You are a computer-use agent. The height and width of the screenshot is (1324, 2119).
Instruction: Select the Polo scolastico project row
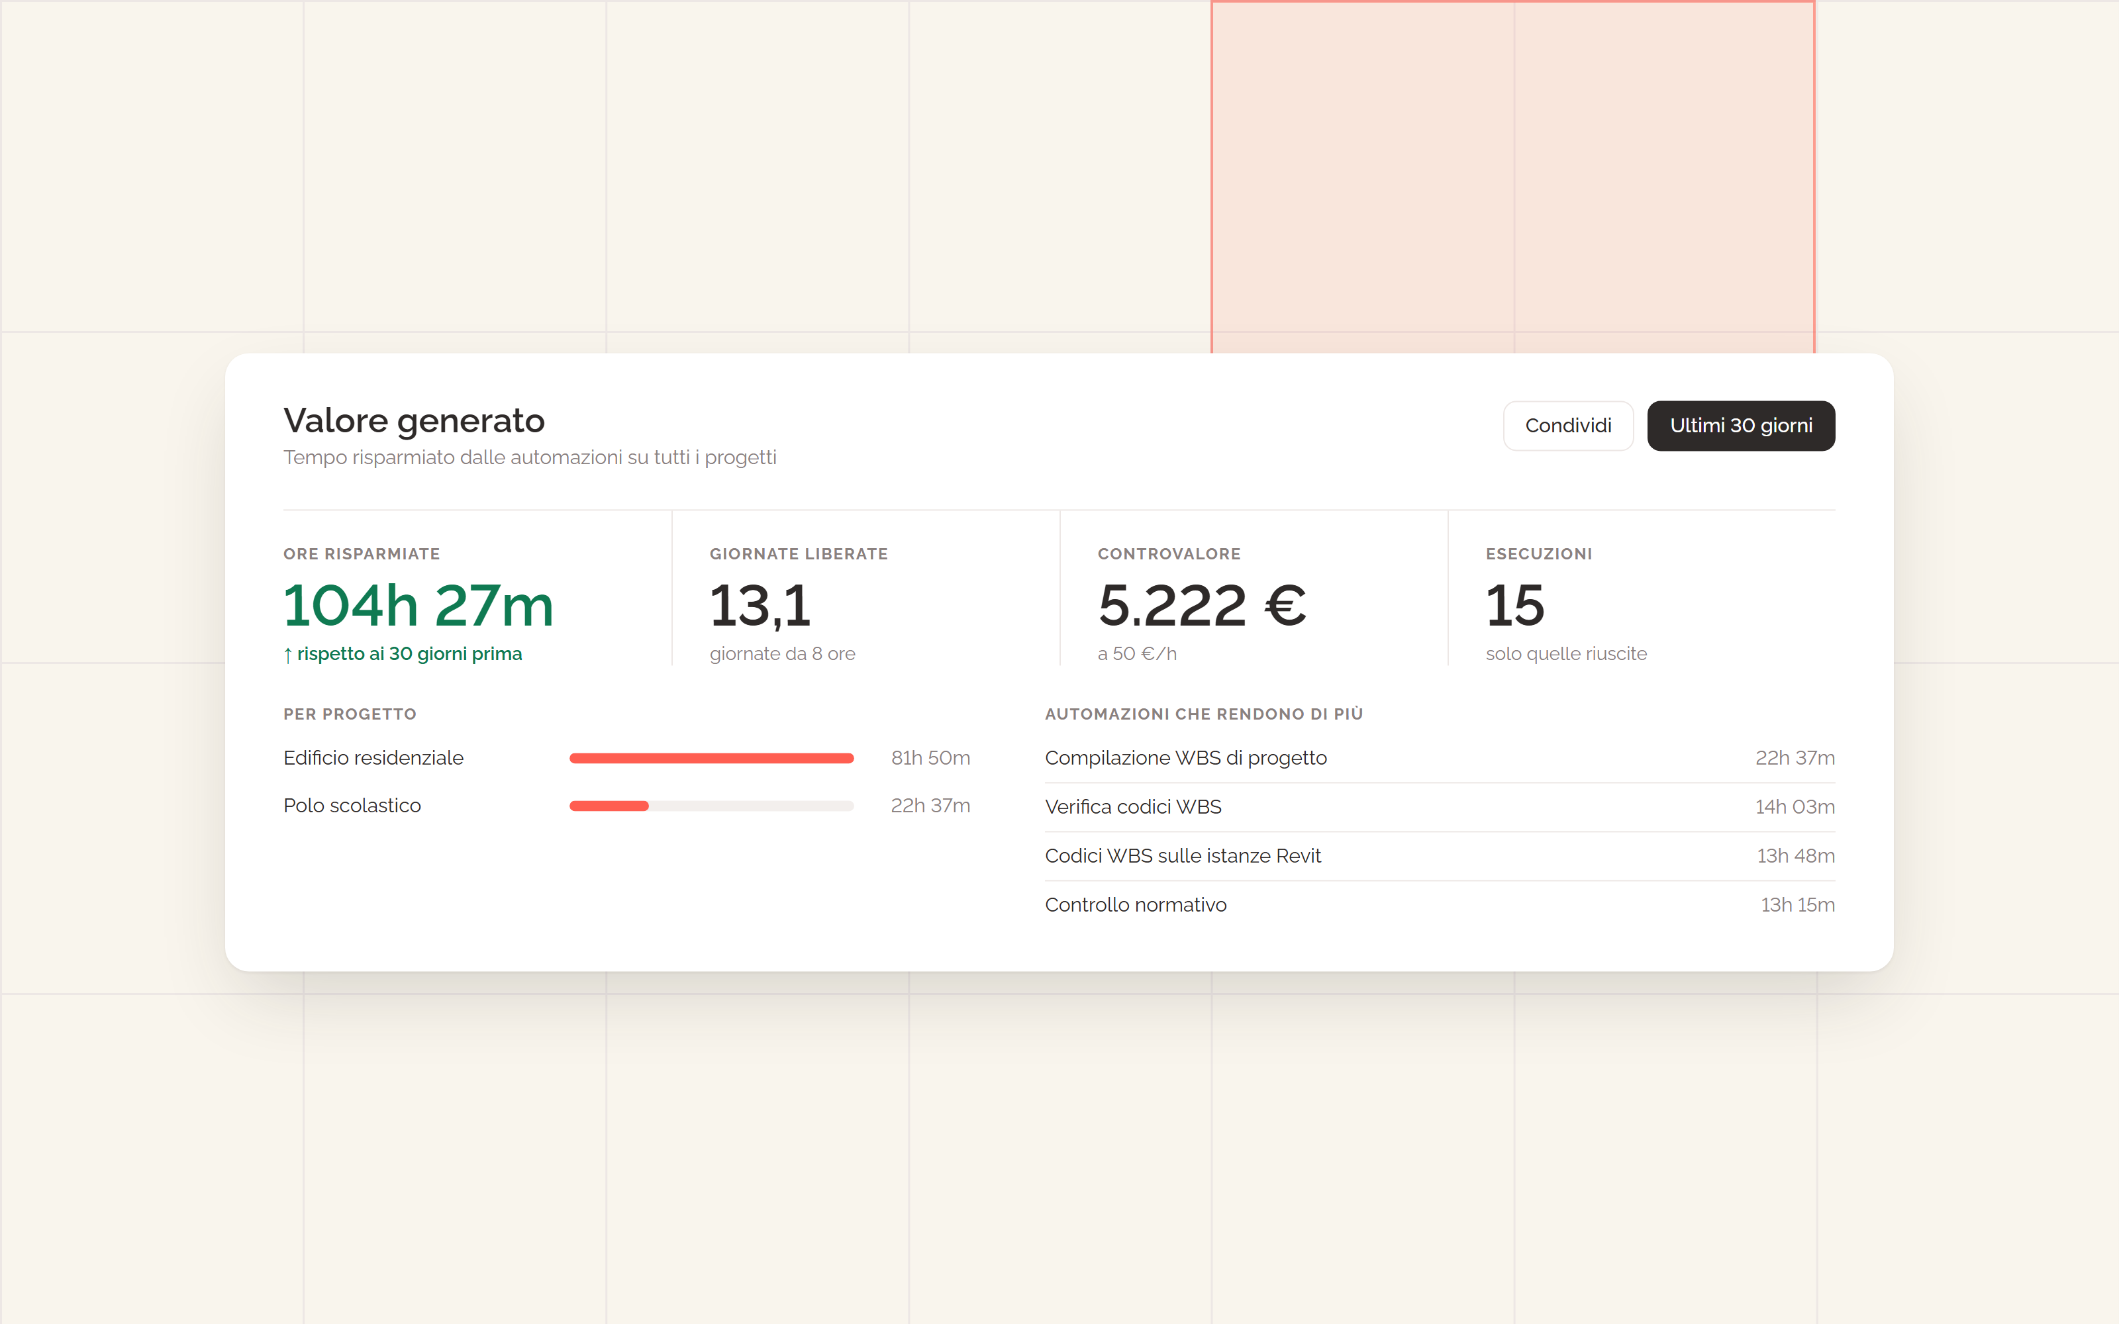[x=626, y=806]
